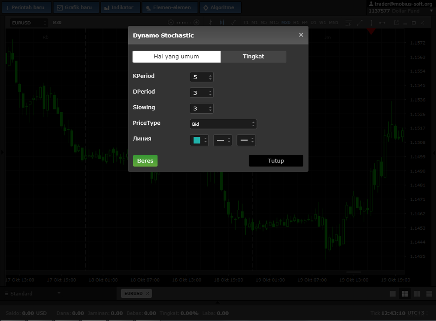Screen dimensions: 436x321
Task: Select the line chart type icon
Action: coord(234,23)
